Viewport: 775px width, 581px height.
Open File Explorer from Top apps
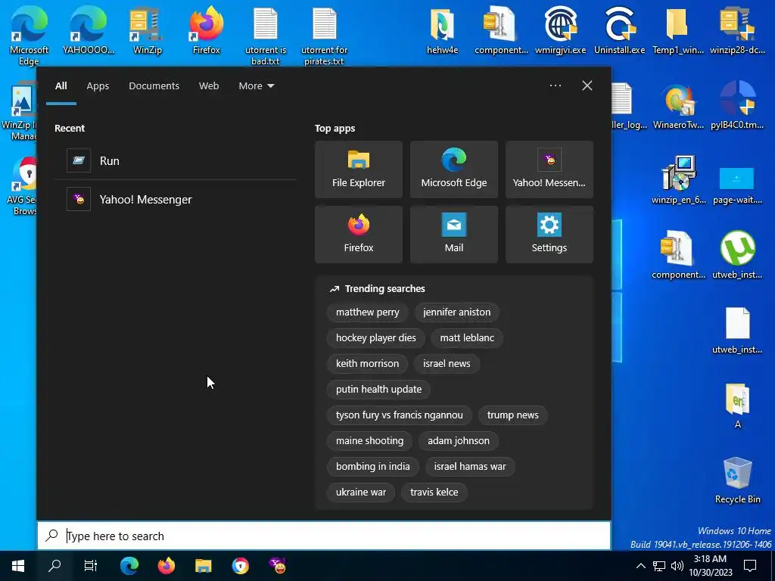click(x=358, y=169)
